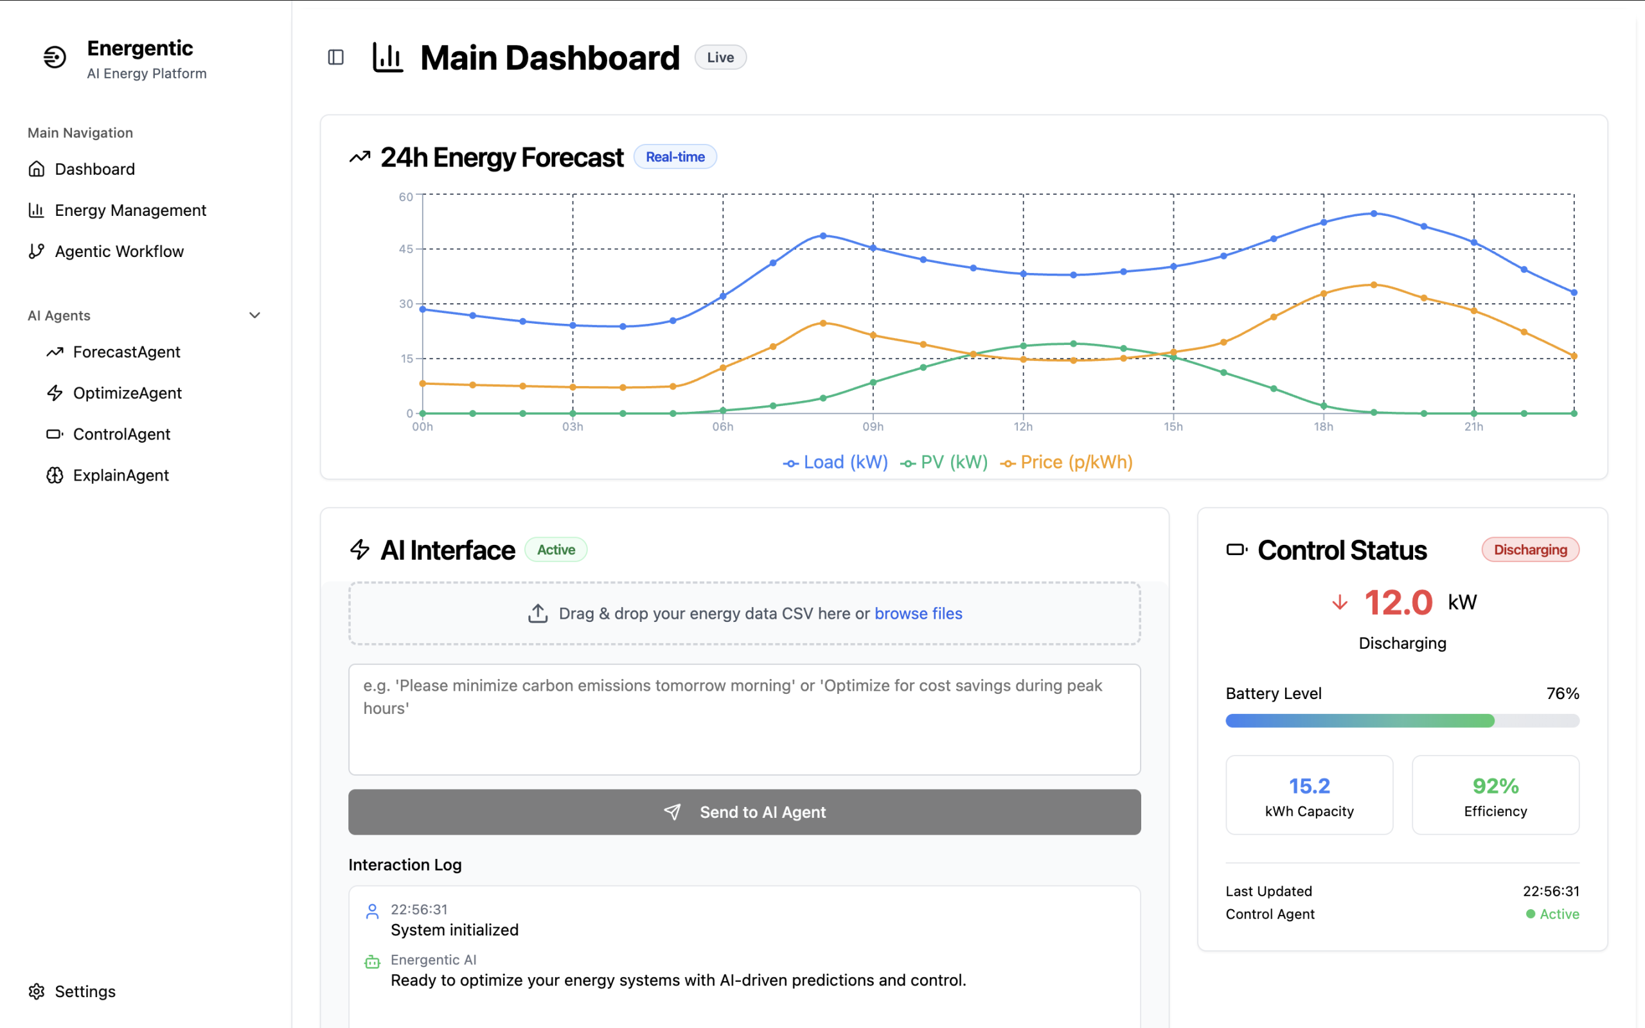Image resolution: width=1645 pixels, height=1028 pixels.
Task: Toggle the sidebar panel icon
Action: coord(336,57)
